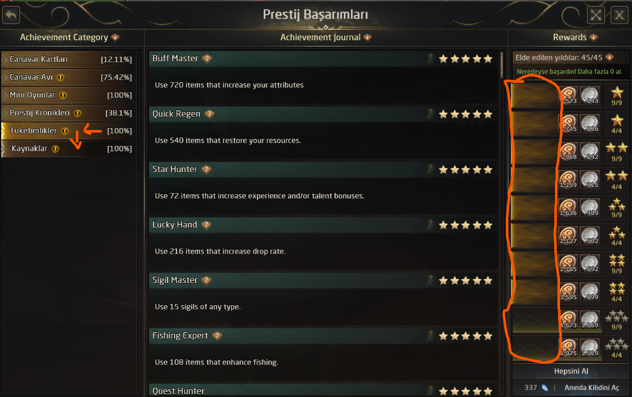The image size is (632, 397).
Task: Open the Prestij Kronikleri category
Action: coord(70,113)
